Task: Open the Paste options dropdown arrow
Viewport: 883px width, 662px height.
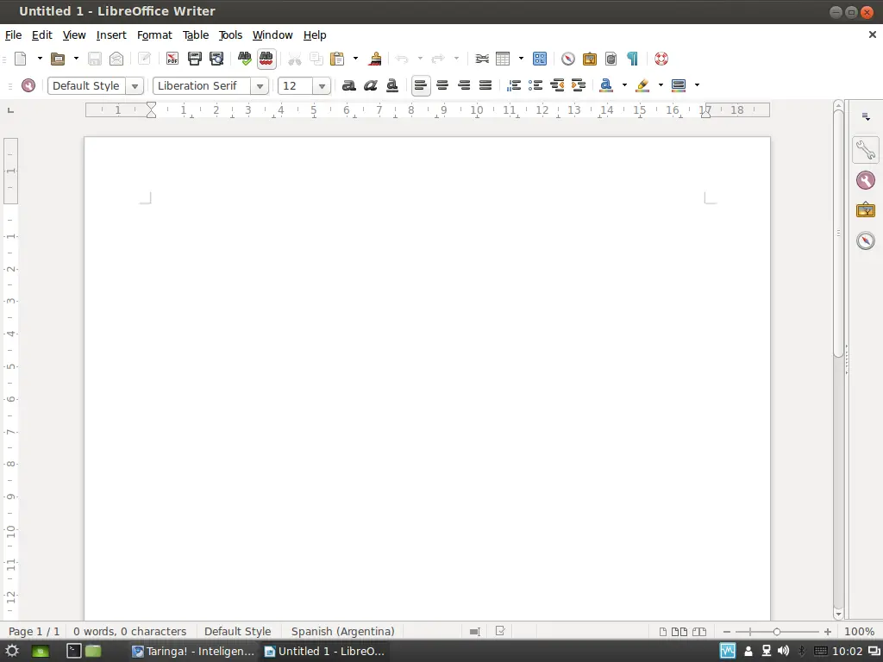Action: pos(355,58)
